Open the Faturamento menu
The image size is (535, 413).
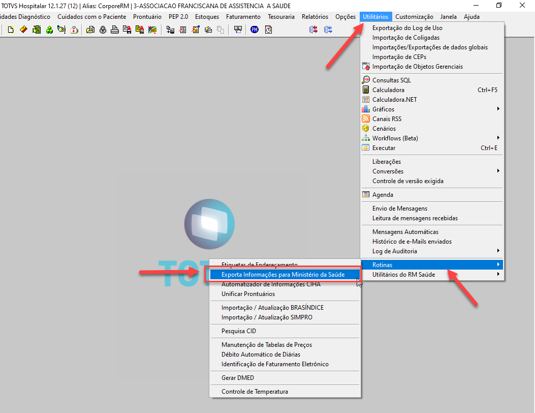point(243,17)
